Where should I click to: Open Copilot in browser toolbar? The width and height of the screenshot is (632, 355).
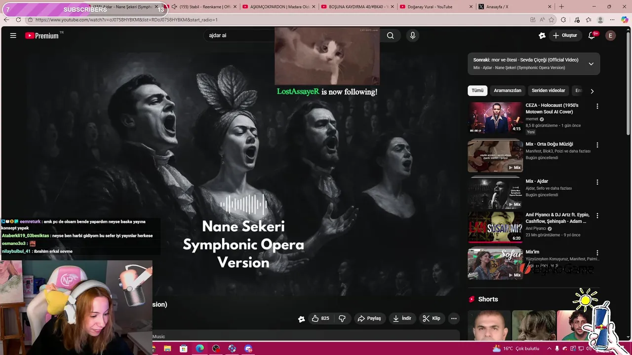click(625, 20)
